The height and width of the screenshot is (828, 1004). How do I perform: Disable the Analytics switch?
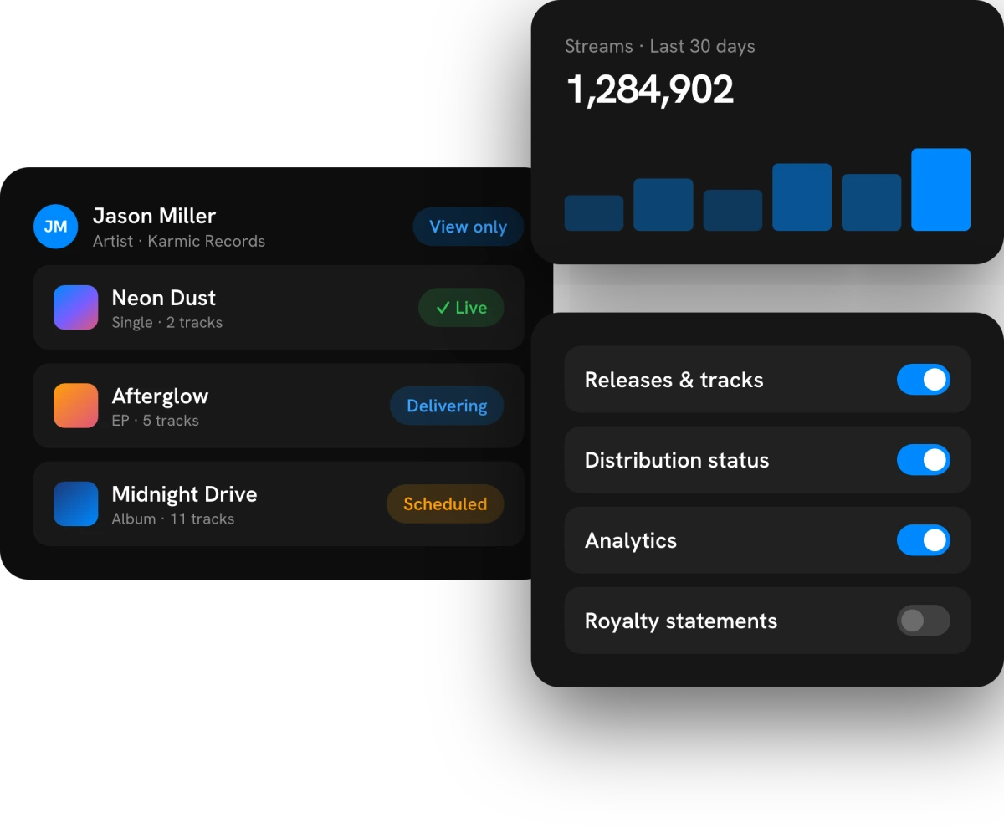[924, 540]
